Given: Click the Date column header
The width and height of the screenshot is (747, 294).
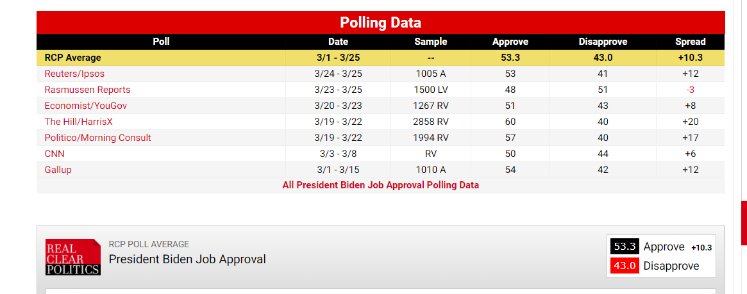Looking at the screenshot, I should (x=338, y=42).
